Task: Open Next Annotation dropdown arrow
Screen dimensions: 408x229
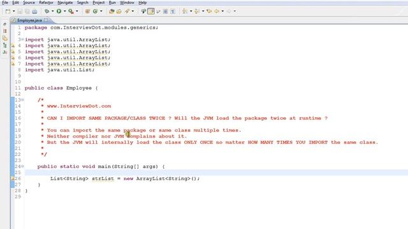Action: click(x=191, y=11)
